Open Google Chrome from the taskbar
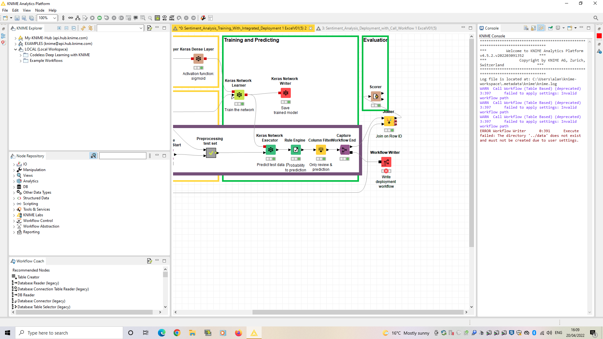 (177, 333)
